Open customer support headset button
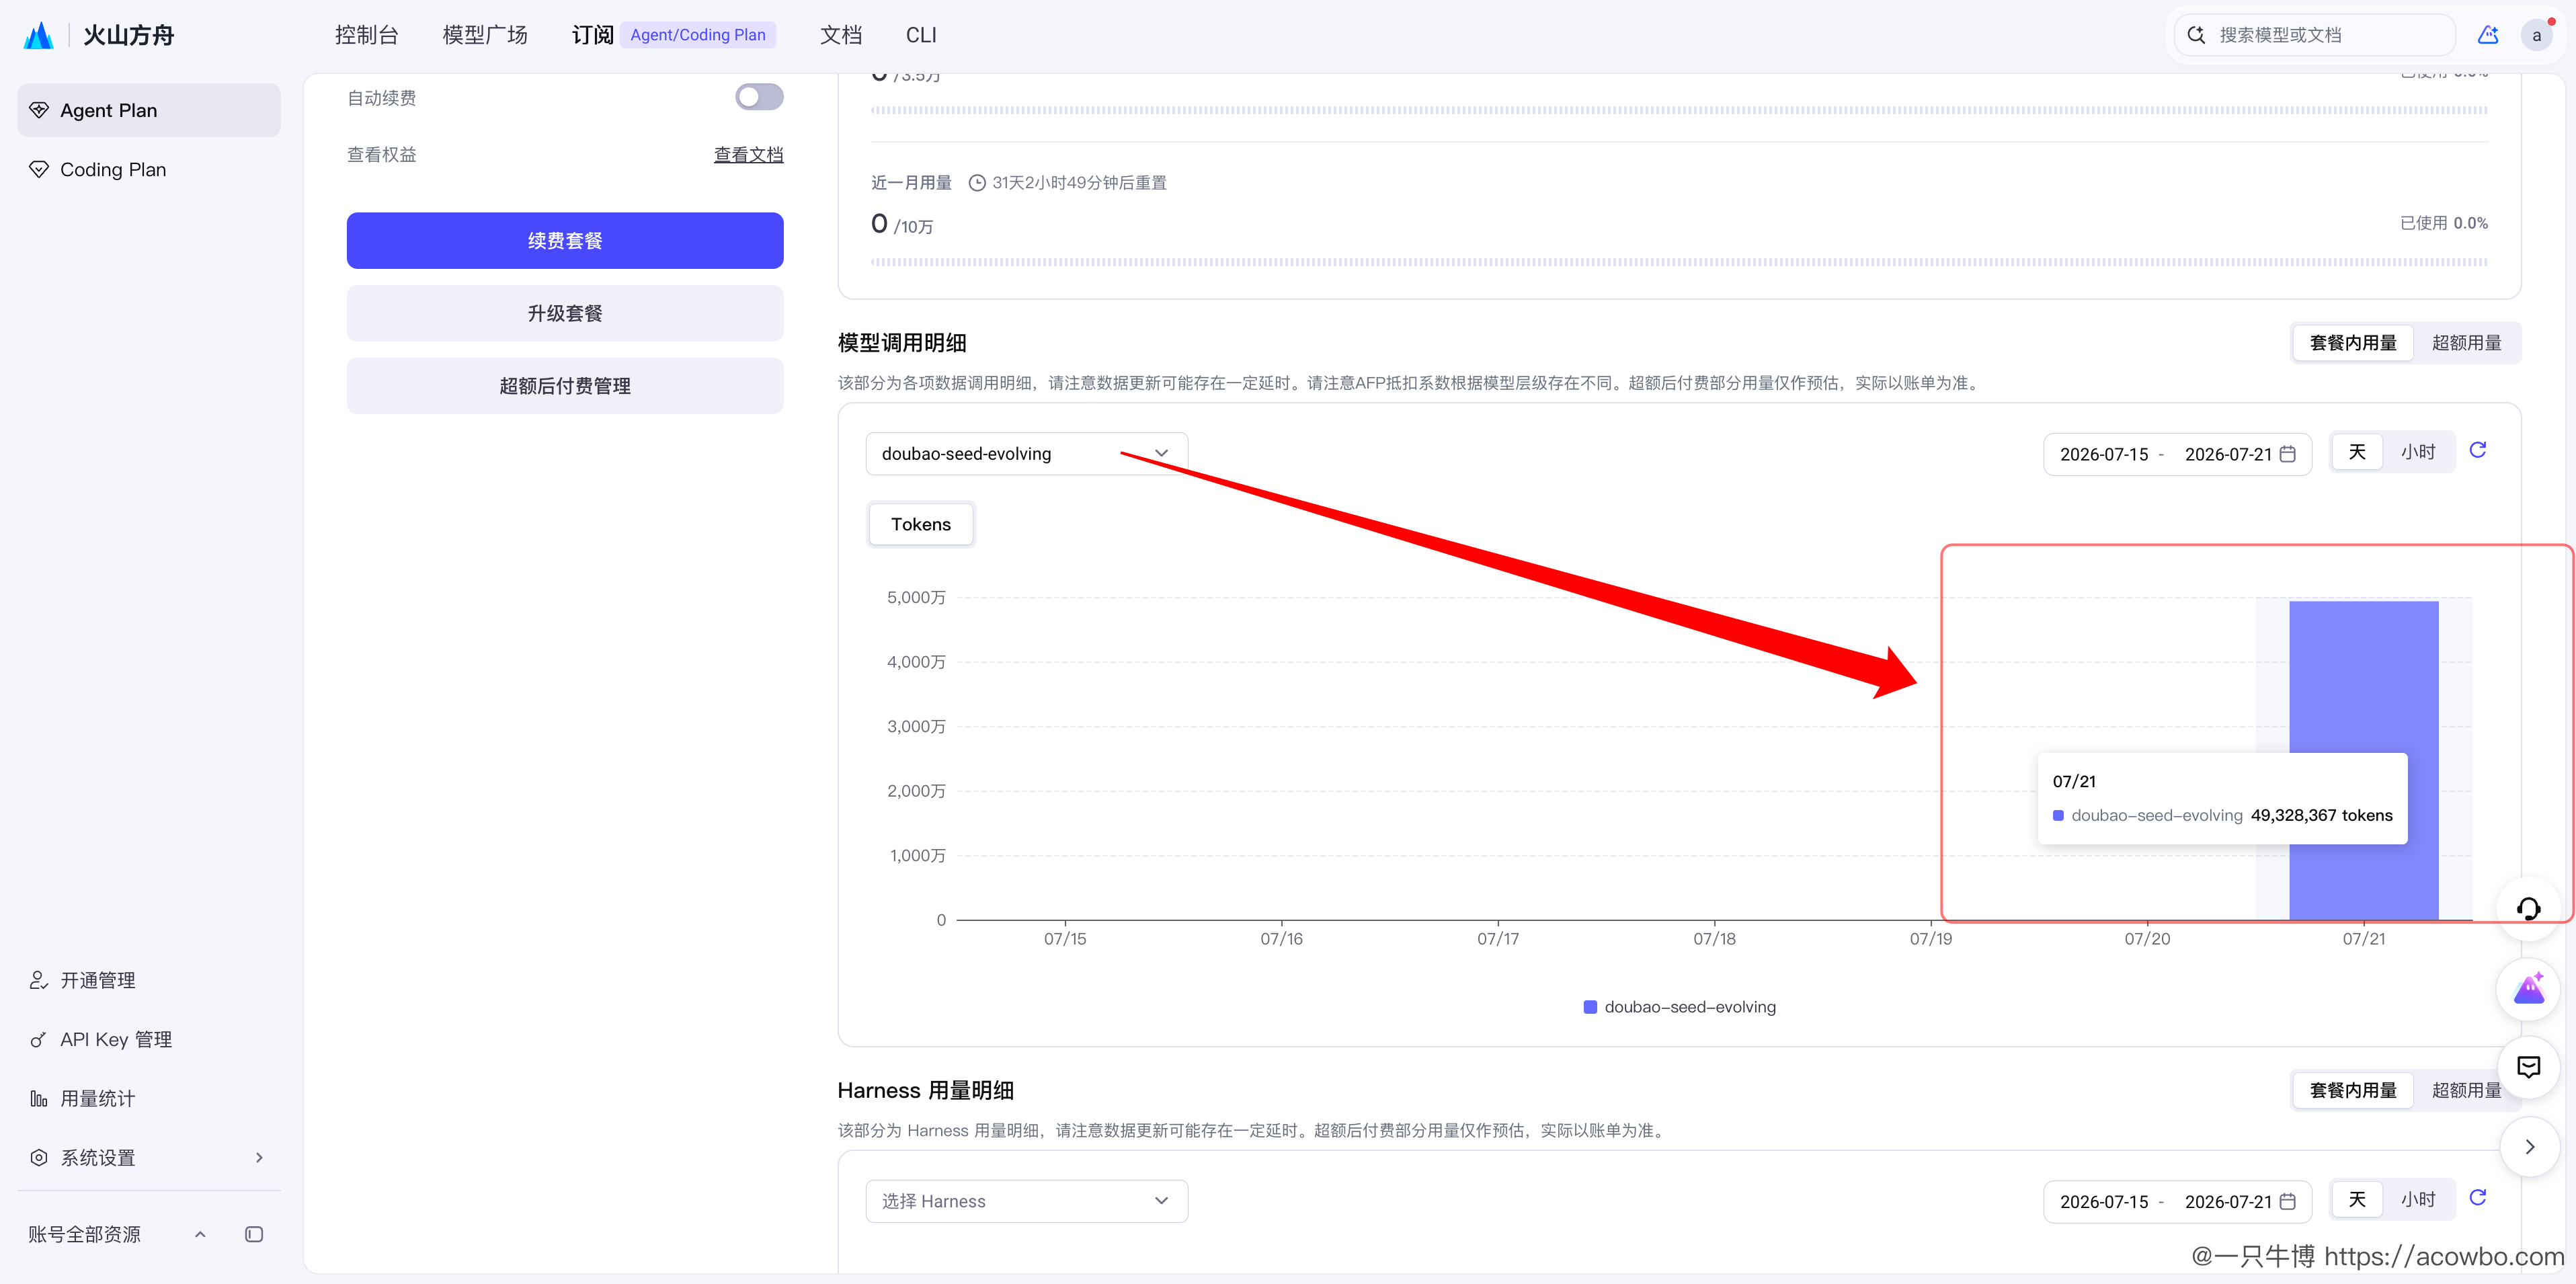This screenshot has height=1284, width=2576. (x=2528, y=908)
